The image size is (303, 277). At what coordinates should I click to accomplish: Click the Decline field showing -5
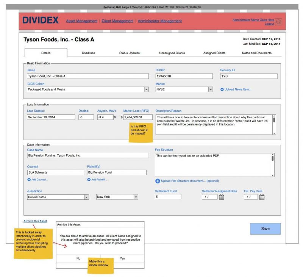(x=86, y=117)
